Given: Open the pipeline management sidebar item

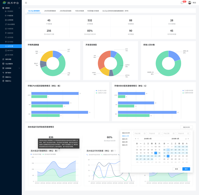Looking at the screenshot, I should 11,24.
